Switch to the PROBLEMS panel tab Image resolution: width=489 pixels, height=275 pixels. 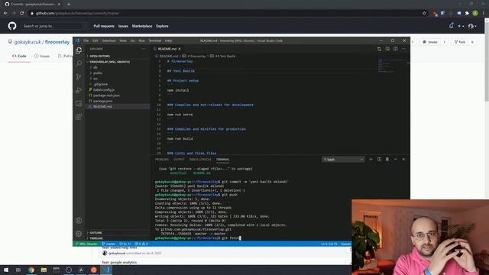[162, 160]
